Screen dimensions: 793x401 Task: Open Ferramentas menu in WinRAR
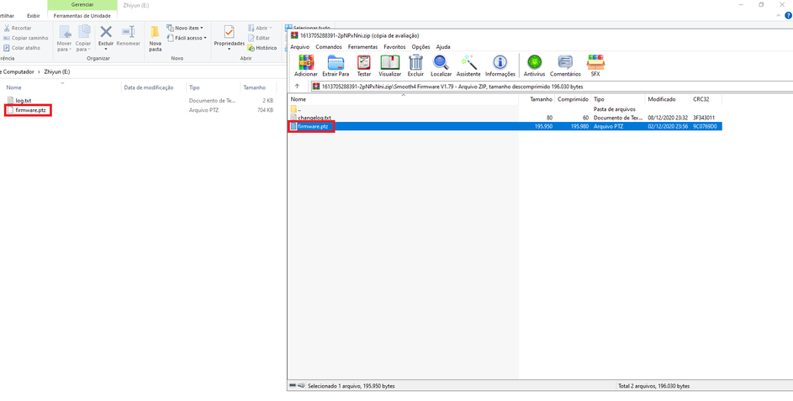[x=362, y=46]
